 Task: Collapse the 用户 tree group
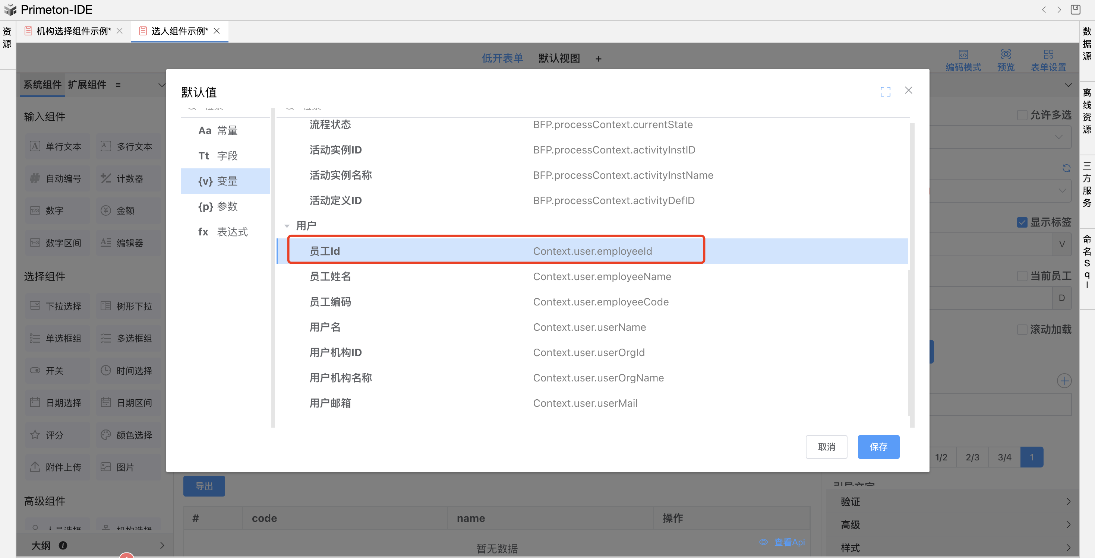click(287, 226)
